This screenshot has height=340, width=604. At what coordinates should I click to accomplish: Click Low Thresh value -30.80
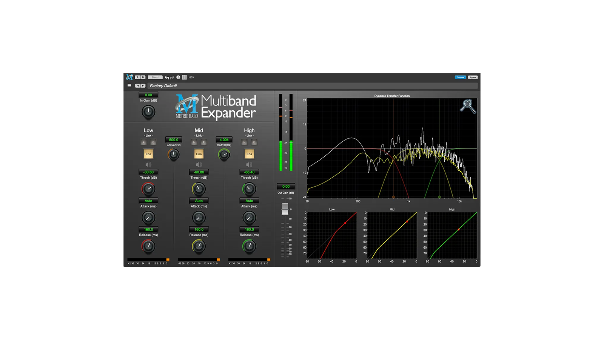click(148, 172)
